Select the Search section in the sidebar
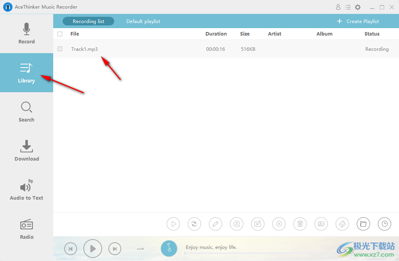This screenshot has height=261, width=399. (26, 112)
